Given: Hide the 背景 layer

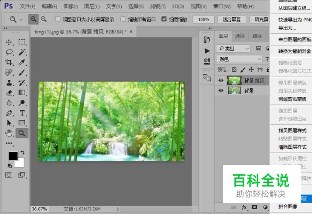Looking at the screenshot, I should [x=221, y=91].
